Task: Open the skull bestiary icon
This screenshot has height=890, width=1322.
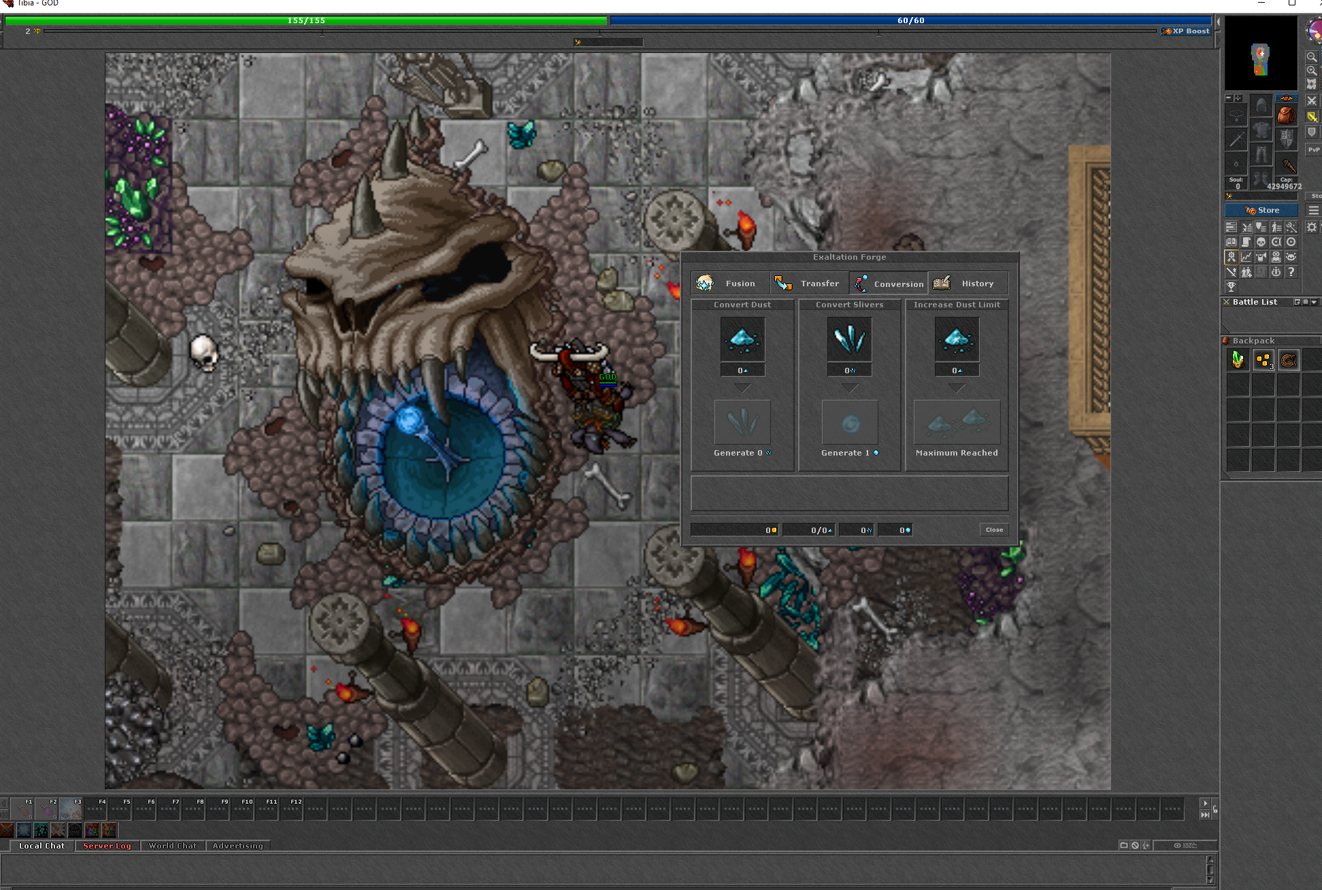Action: click(x=1261, y=242)
